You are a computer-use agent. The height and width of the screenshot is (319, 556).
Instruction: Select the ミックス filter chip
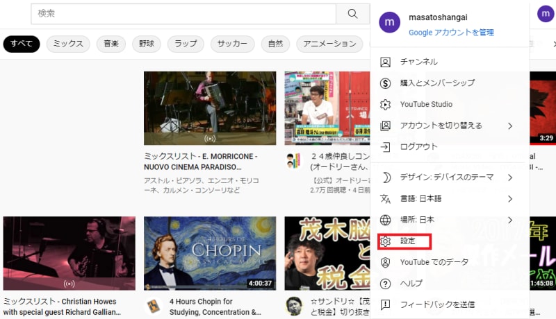pos(68,44)
